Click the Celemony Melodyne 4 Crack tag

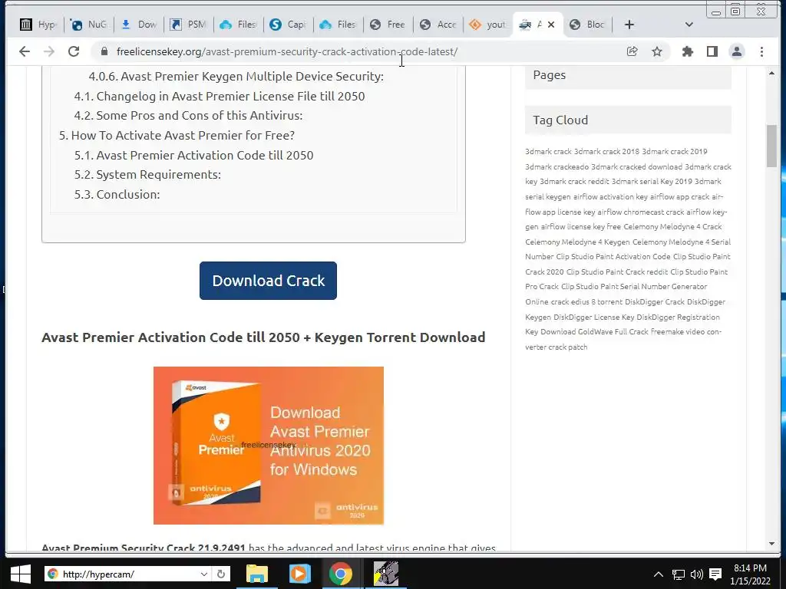pyautogui.click(x=672, y=227)
